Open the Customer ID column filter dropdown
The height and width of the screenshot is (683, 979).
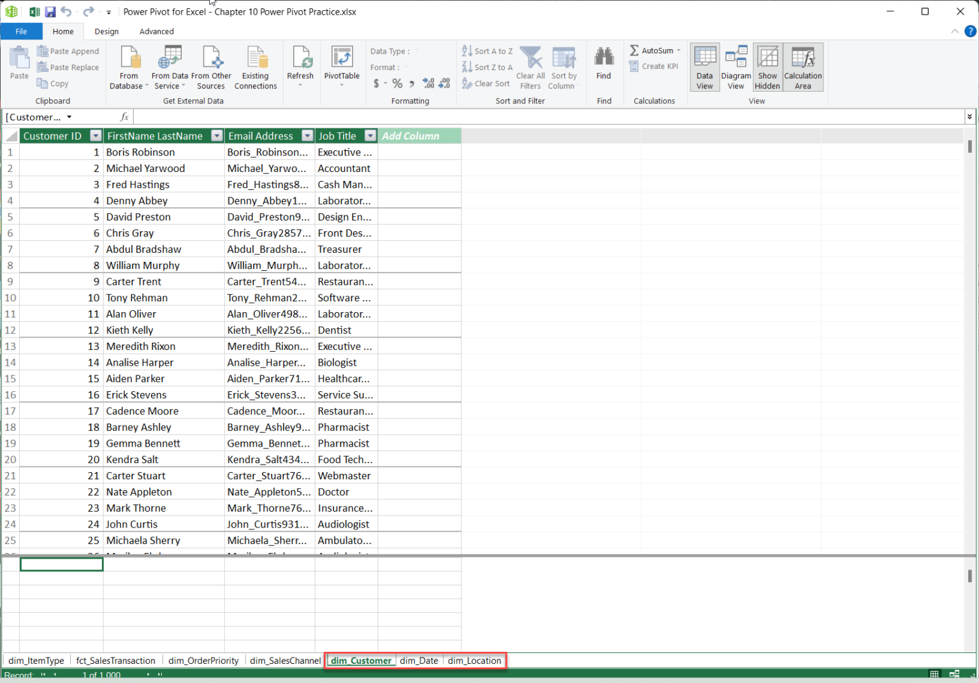tap(95, 136)
